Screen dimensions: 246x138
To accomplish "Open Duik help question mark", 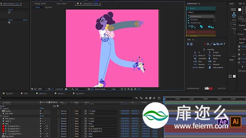I will click(224, 44).
